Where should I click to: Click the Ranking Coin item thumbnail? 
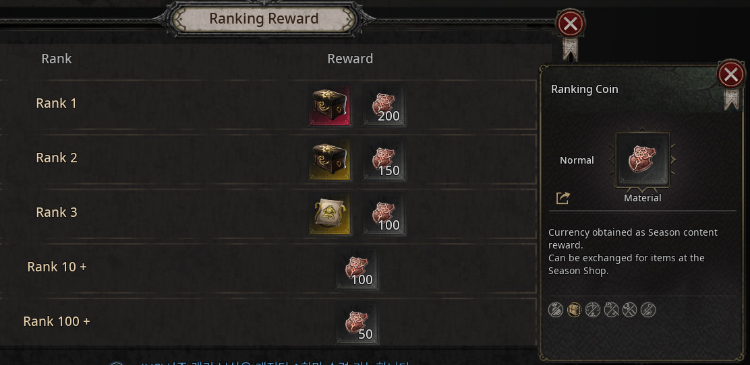coord(642,160)
